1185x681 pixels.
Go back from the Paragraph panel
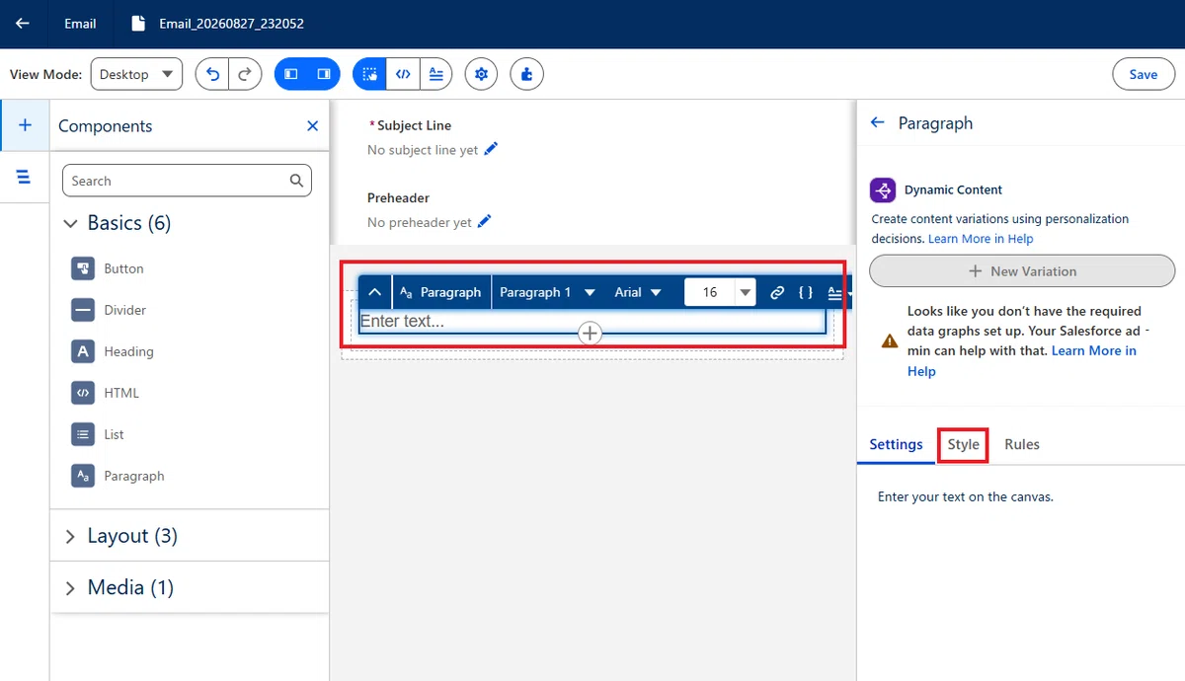point(877,122)
